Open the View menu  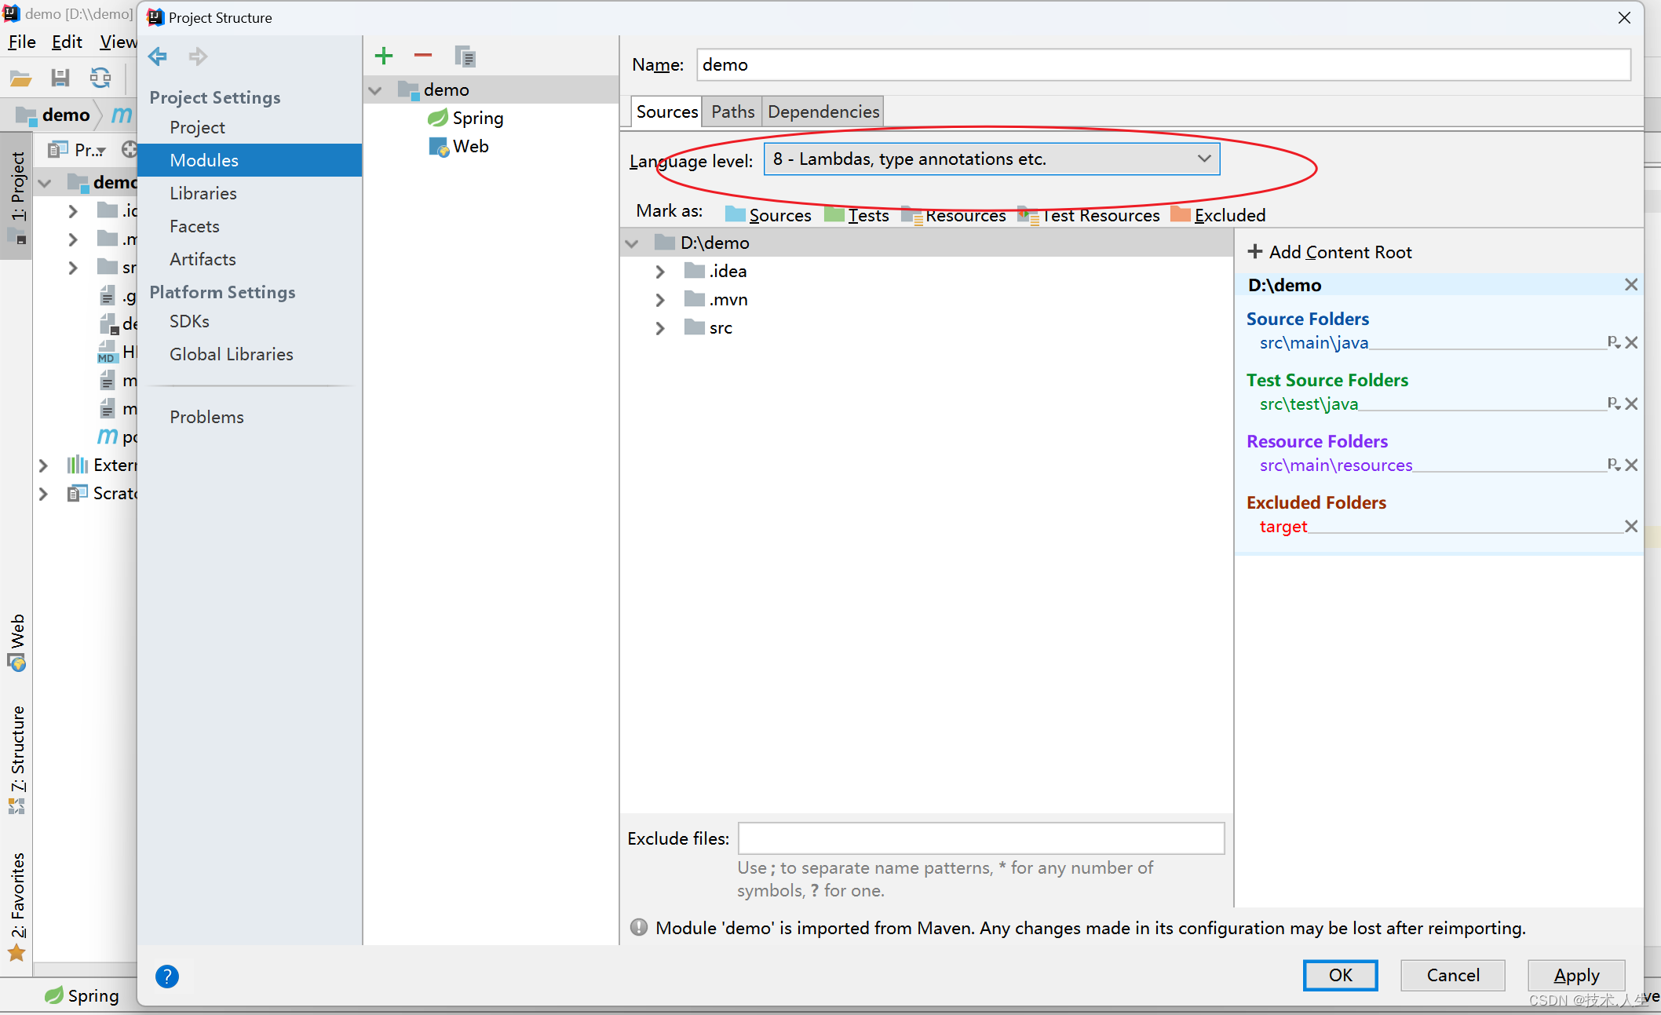point(118,42)
